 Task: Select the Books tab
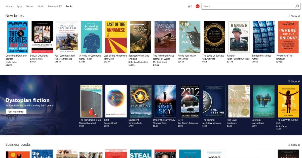(x=69, y=6)
